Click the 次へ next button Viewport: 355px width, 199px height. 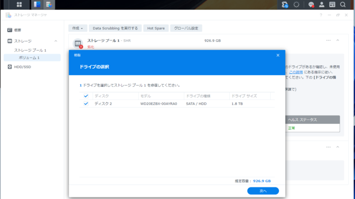click(x=263, y=191)
